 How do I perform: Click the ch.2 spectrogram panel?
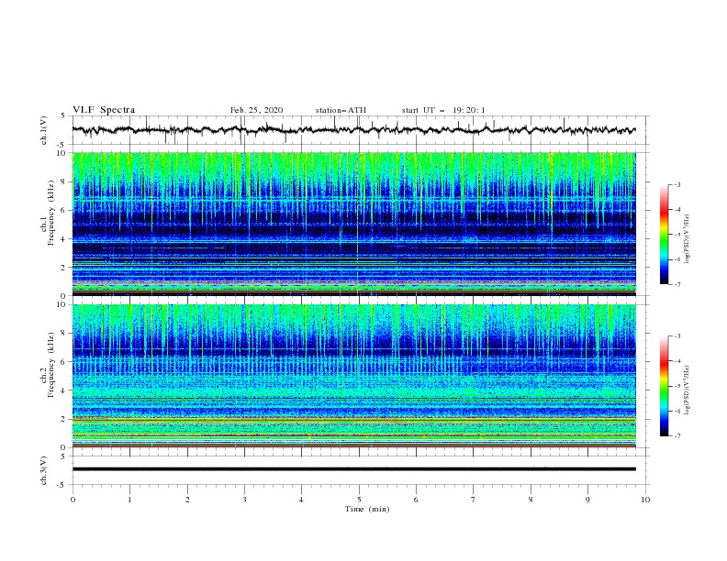coord(353,376)
